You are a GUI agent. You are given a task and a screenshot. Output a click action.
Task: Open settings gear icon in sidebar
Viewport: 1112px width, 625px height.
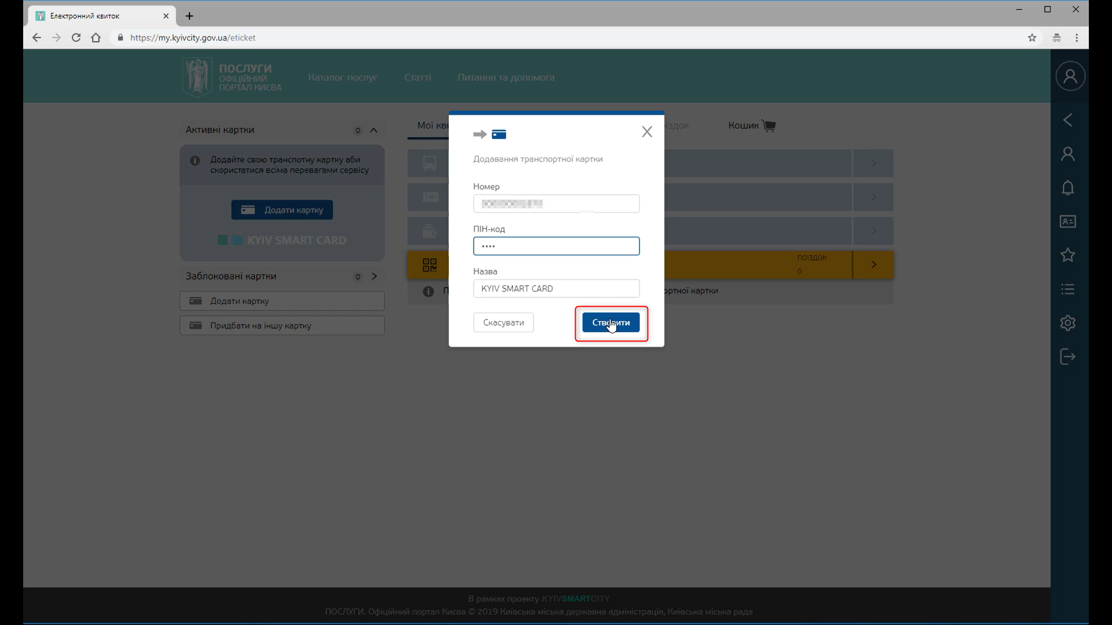pyautogui.click(x=1067, y=322)
